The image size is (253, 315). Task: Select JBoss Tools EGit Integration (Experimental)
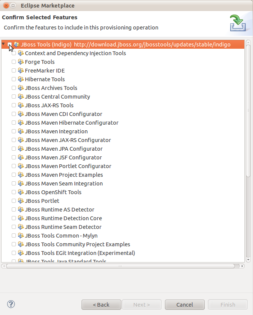pos(80,253)
